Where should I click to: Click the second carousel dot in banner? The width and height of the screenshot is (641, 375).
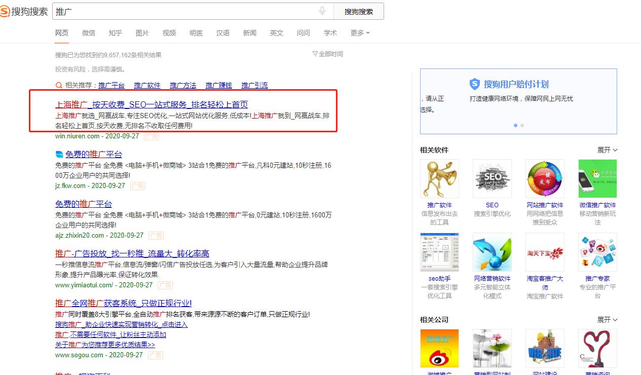click(522, 125)
